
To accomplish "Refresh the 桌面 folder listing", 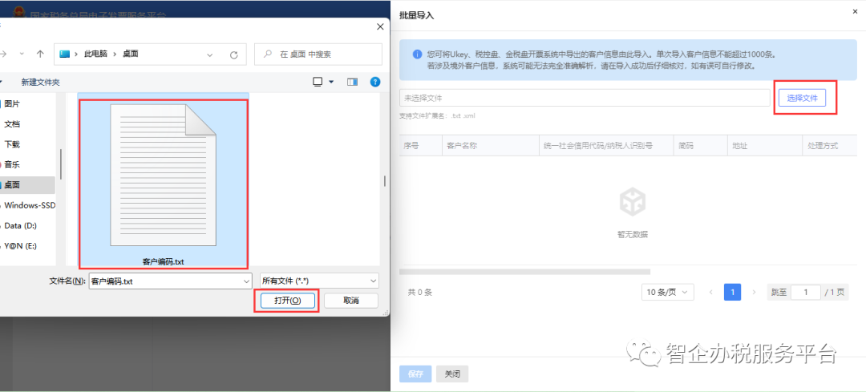I will tap(233, 55).
